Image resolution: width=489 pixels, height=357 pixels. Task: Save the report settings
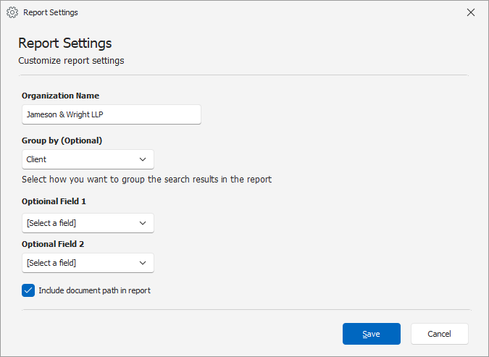click(372, 334)
